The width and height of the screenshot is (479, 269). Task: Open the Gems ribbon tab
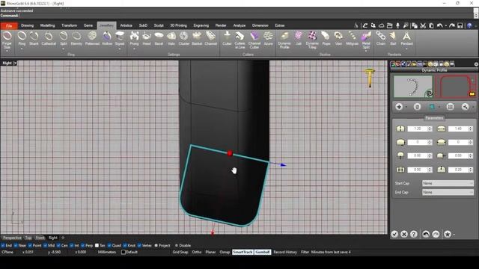coord(88,25)
